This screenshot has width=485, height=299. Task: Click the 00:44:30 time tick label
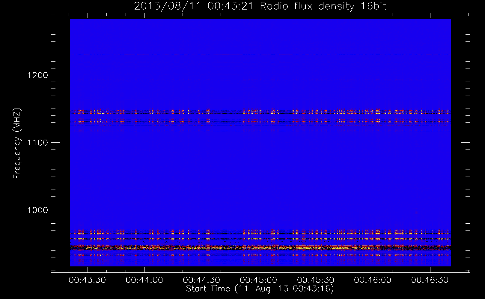(x=201, y=280)
